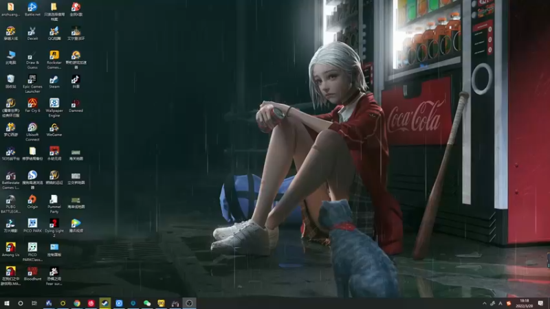Select the Far Cry 6 shortcut
Image resolution: width=550 pixels, height=309 pixels.
[32, 106]
